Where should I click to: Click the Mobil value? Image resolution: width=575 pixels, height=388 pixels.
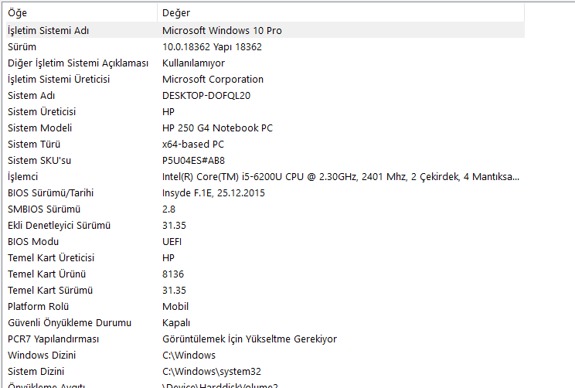click(175, 307)
